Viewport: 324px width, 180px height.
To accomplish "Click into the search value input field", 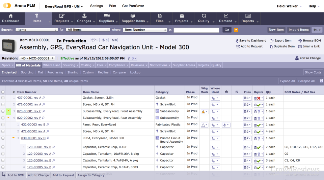I will pos(196,30).
